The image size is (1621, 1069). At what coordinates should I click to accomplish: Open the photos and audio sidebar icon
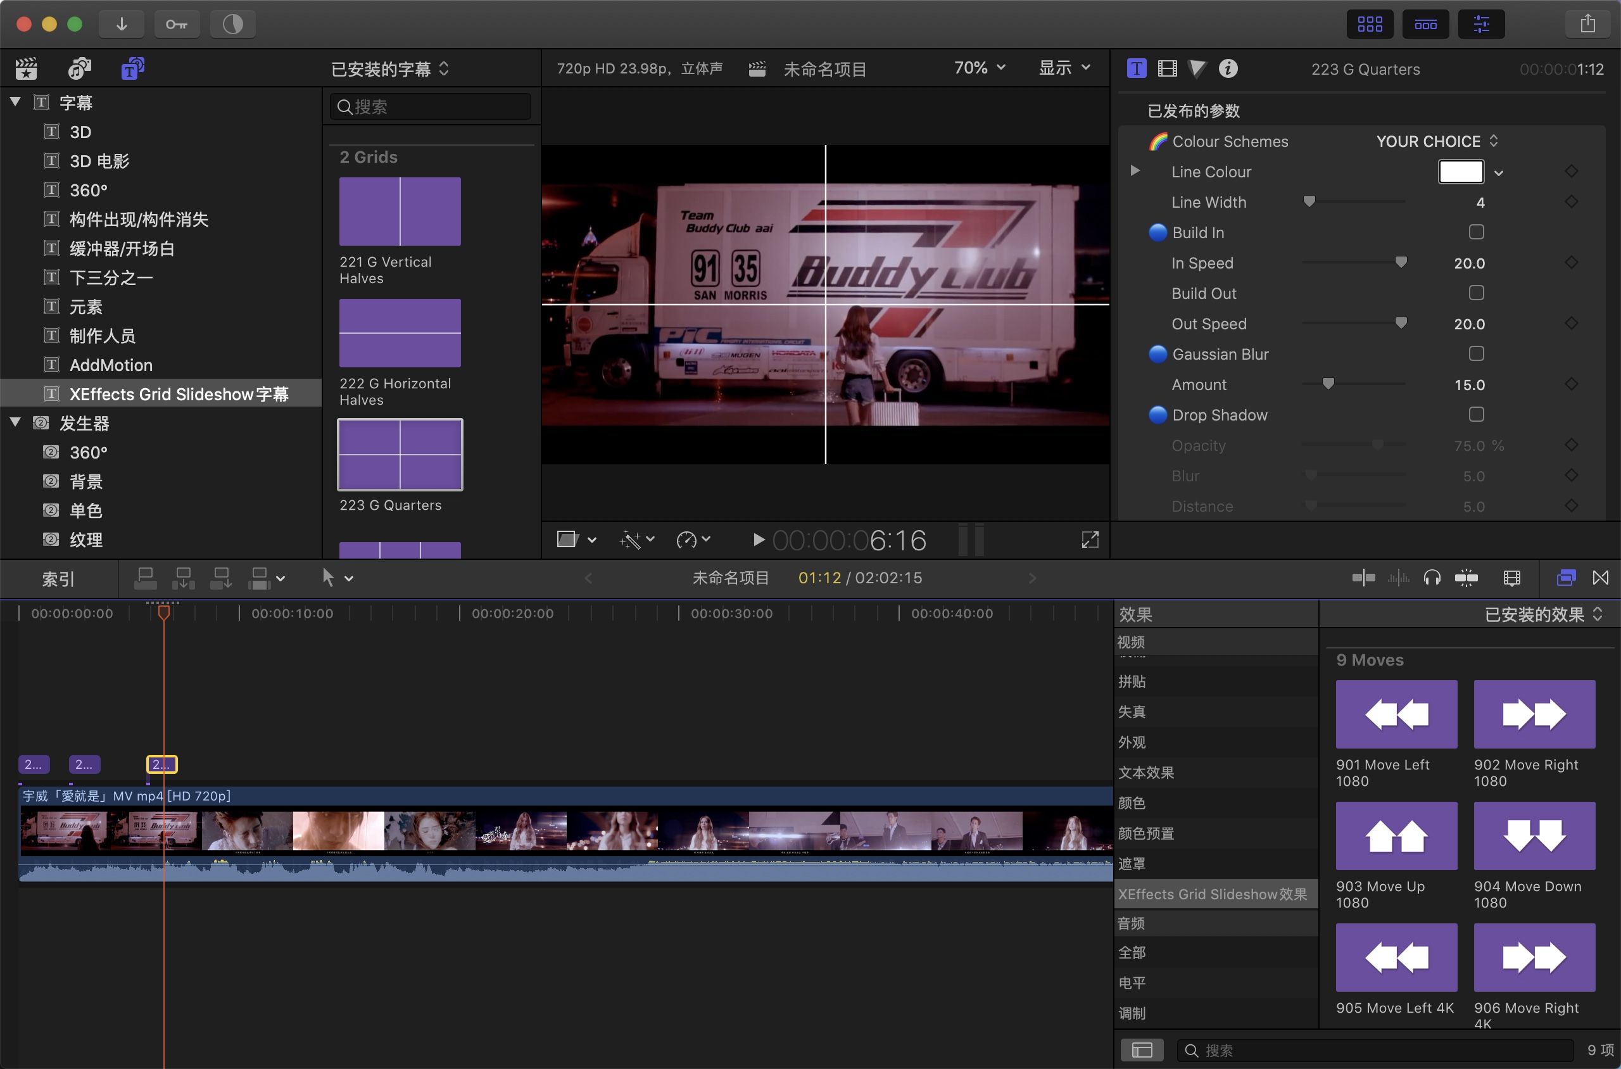click(79, 68)
